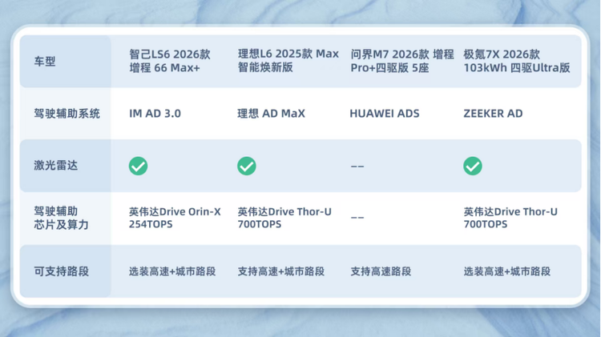The height and width of the screenshot is (337, 601).
Task: Click the 激光雷达 checkmark under 理想L6
Action: point(247,166)
